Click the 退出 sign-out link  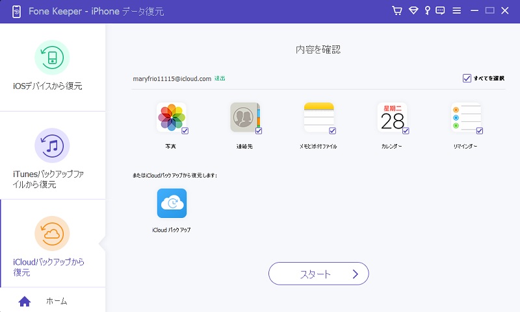220,78
